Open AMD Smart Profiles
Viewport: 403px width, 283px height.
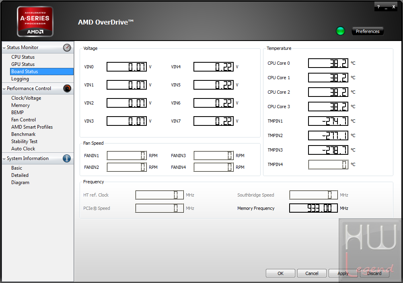tap(32, 127)
